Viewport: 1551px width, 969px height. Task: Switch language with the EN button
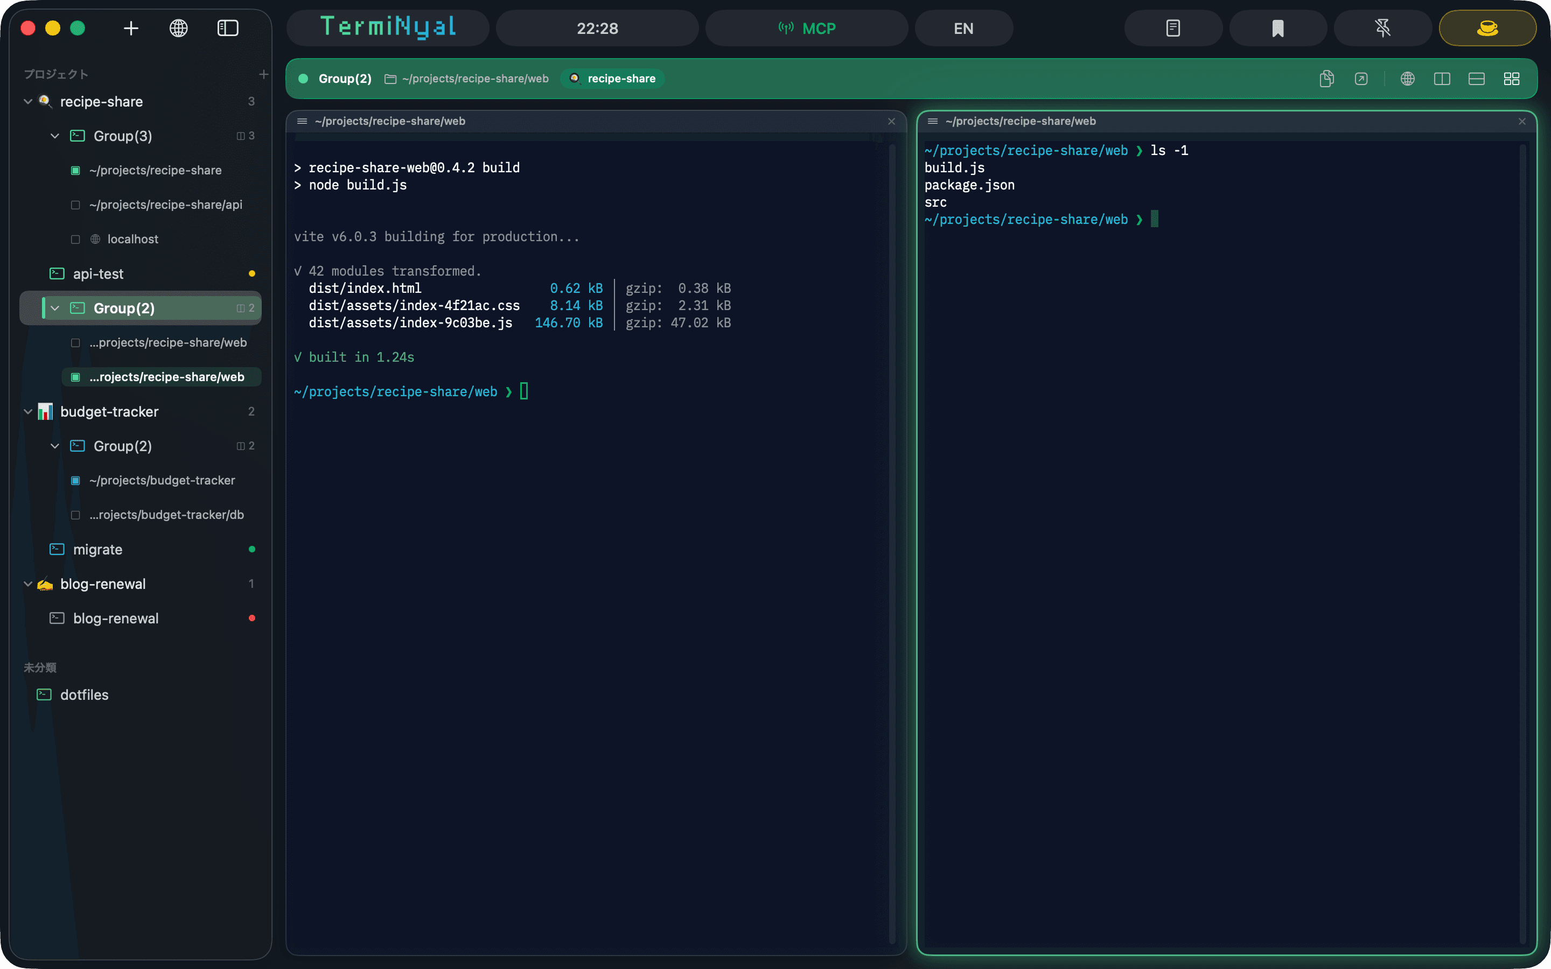pos(963,28)
